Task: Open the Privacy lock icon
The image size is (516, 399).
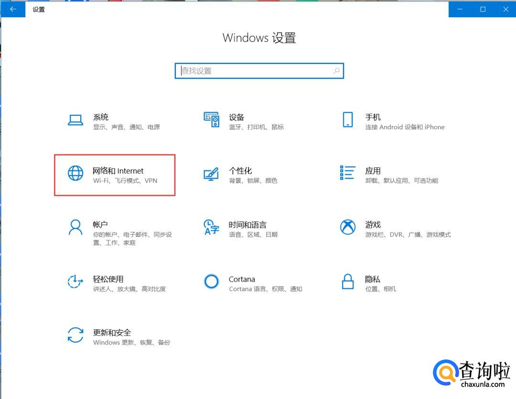Action: 347,281
